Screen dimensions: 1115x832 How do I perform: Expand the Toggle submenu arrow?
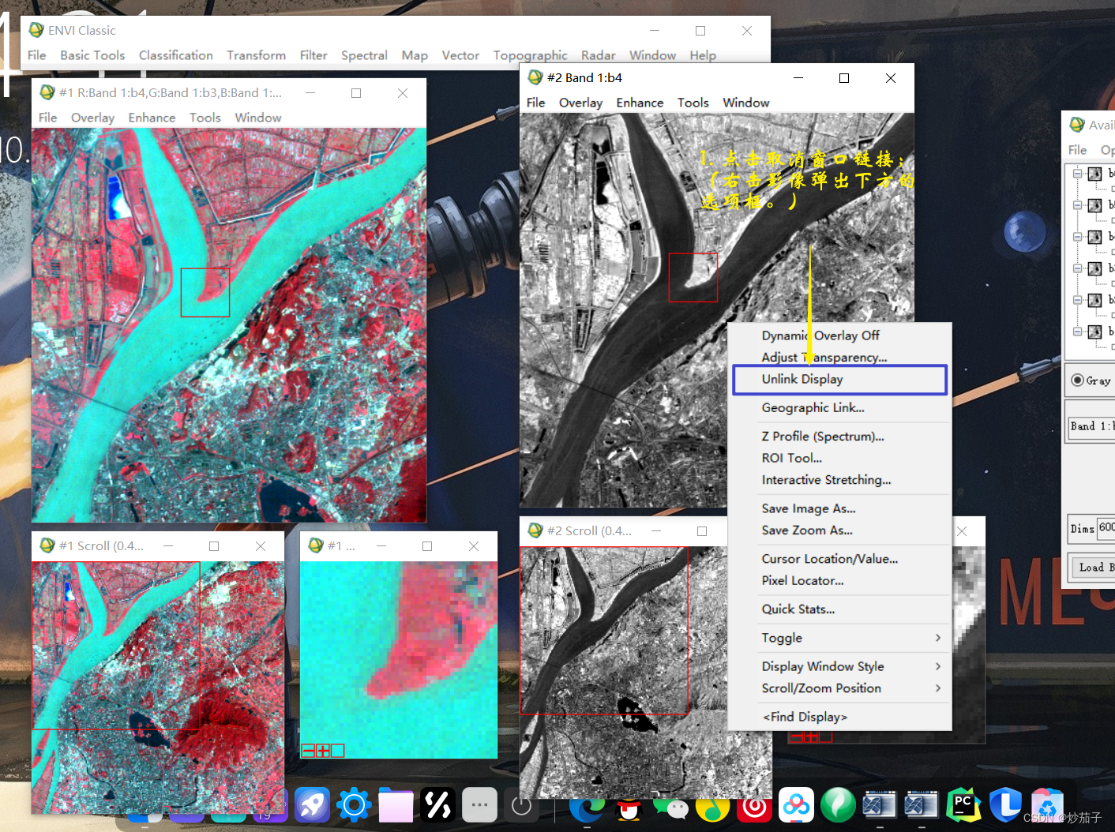[938, 638]
